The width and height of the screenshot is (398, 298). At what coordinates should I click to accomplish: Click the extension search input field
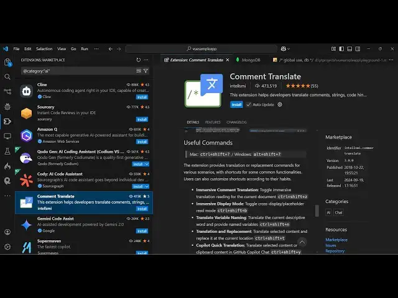(78, 71)
